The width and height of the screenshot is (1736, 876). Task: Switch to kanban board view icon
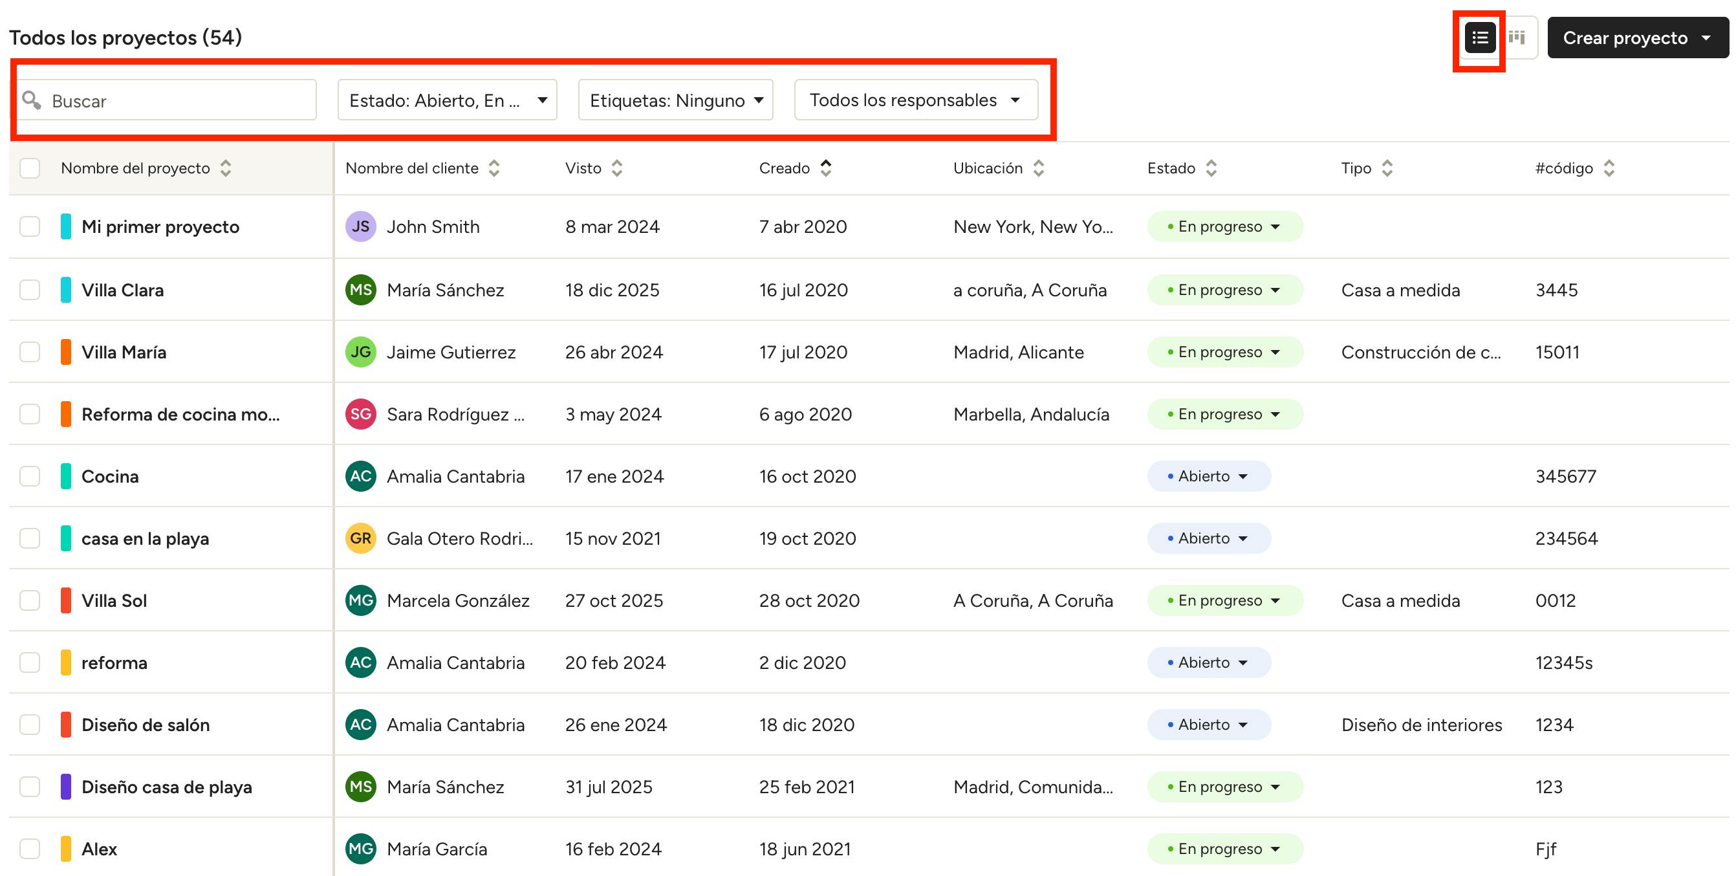[1517, 38]
